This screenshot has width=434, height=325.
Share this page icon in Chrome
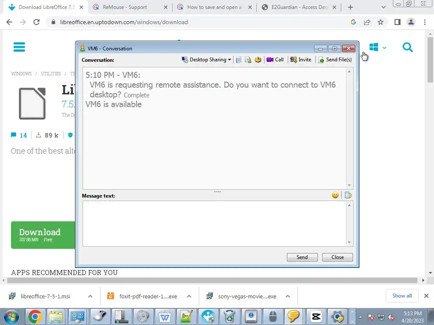coord(367,22)
